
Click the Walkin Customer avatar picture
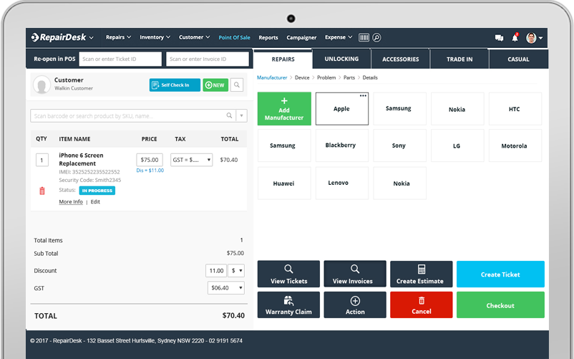42,85
